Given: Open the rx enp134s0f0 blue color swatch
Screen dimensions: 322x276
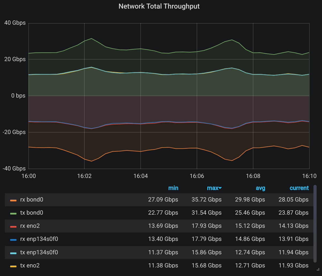Looking at the screenshot, I should pos(13,240).
